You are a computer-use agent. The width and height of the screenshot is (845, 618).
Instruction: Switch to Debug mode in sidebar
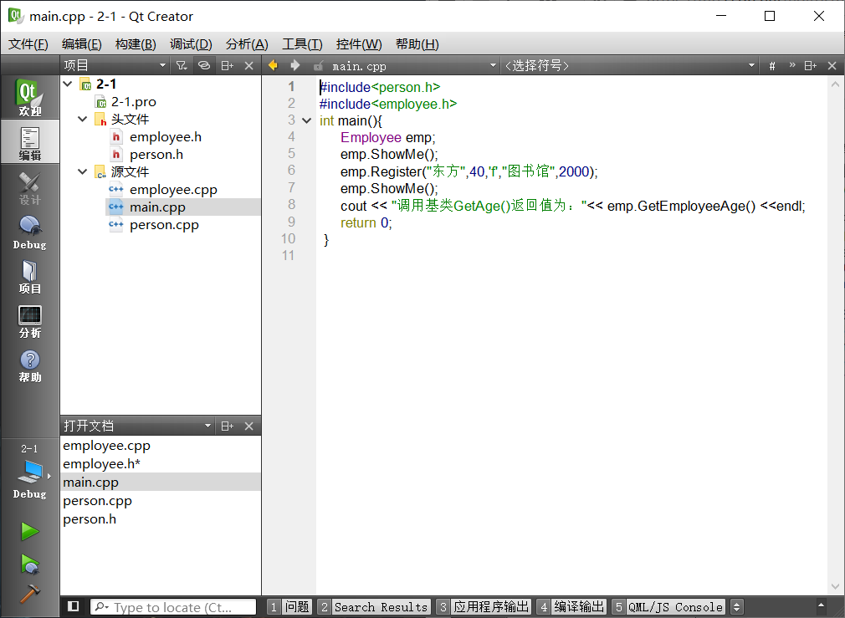29,232
